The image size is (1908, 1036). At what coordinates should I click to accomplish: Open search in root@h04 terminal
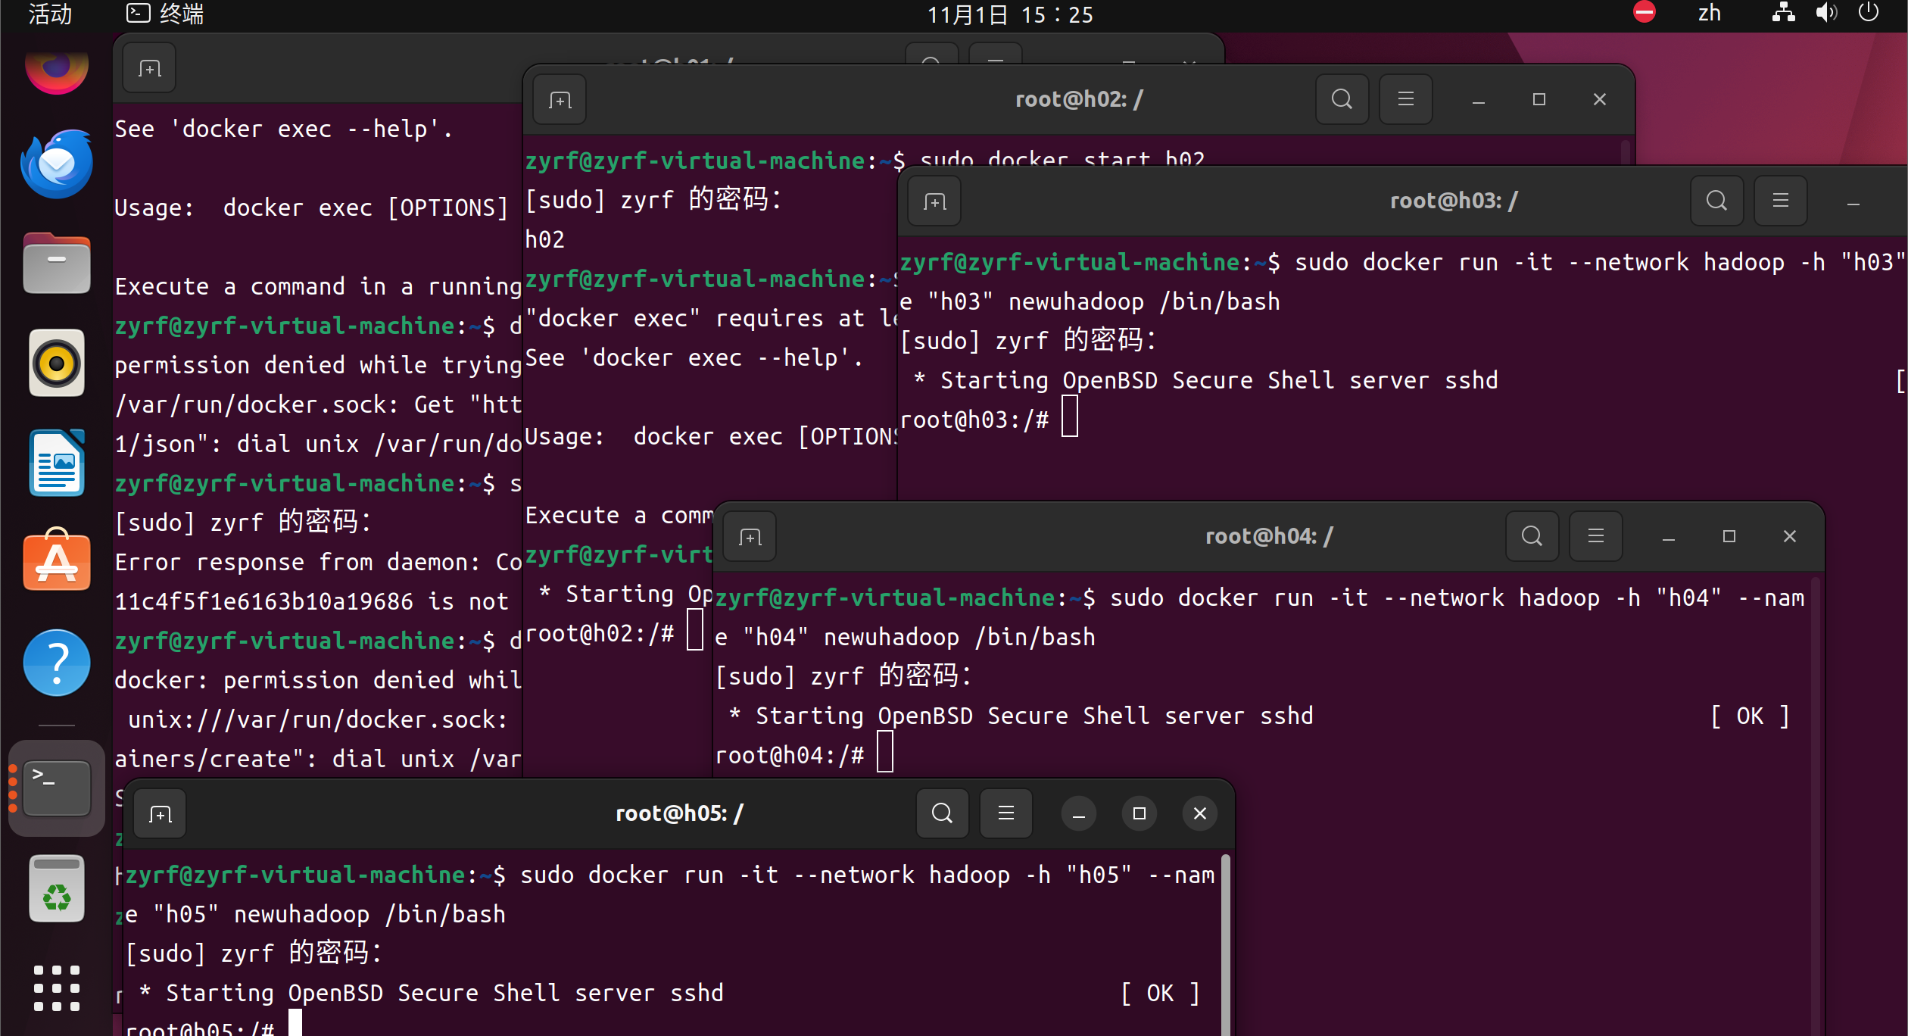click(x=1532, y=536)
